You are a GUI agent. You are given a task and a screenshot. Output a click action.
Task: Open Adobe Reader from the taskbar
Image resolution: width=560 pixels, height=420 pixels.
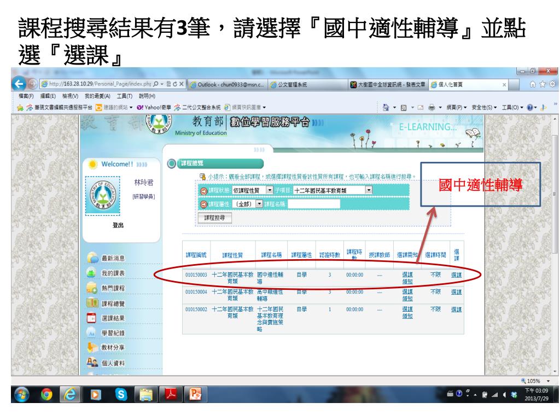click(x=171, y=395)
